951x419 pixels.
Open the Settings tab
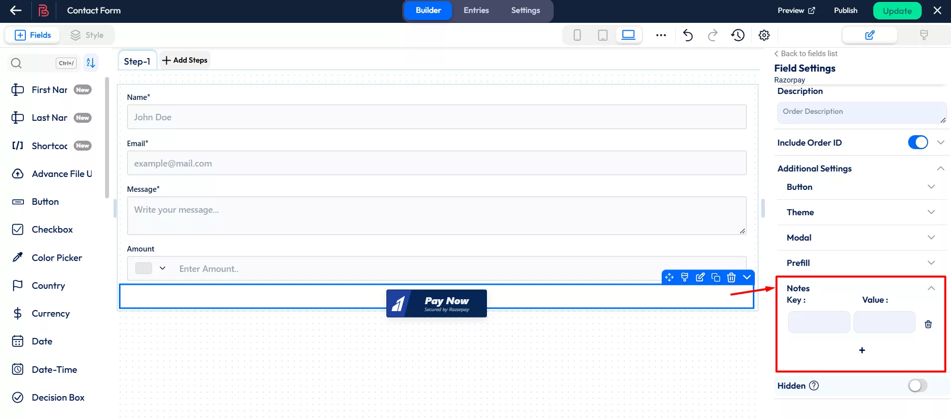pyautogui.click(x=525, y=10)
